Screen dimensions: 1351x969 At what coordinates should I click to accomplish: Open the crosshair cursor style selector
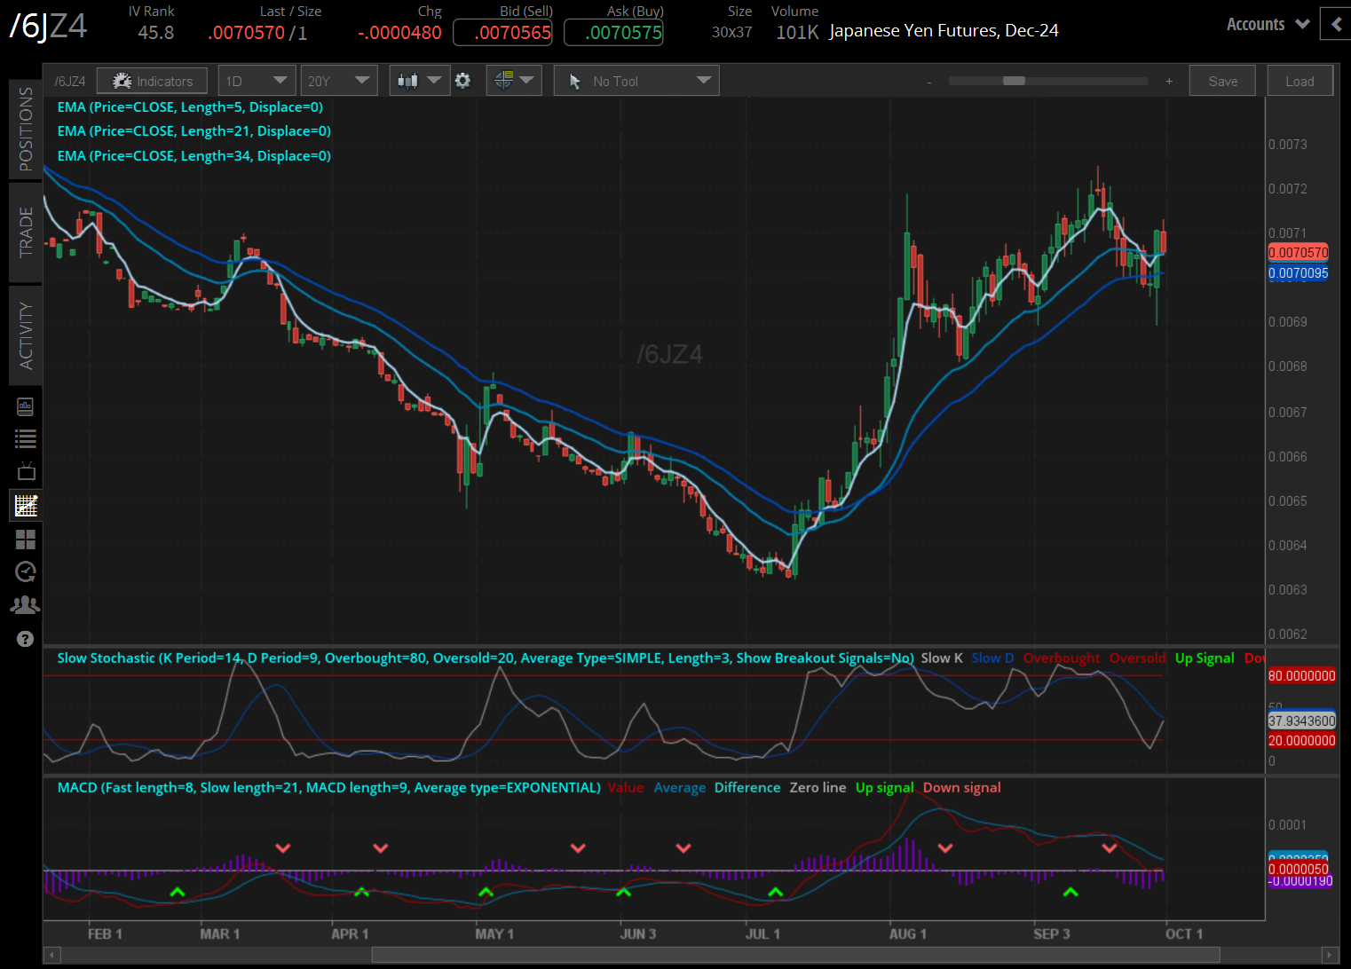coord(513,81)
